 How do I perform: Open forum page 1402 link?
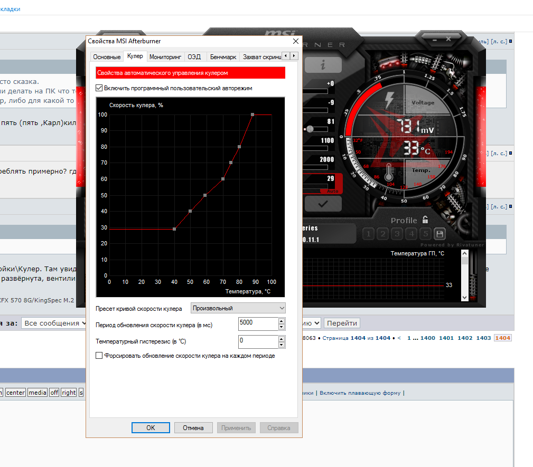[465, 338]
